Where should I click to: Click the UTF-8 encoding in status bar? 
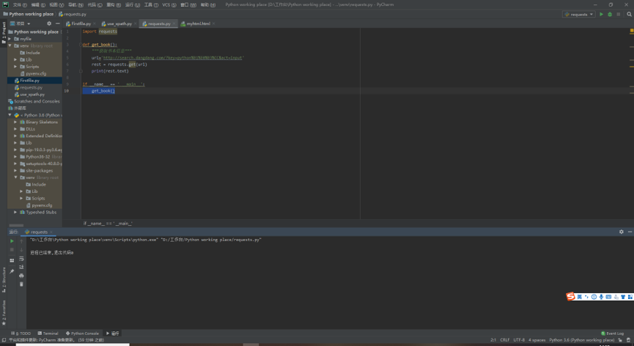point(519,340)
